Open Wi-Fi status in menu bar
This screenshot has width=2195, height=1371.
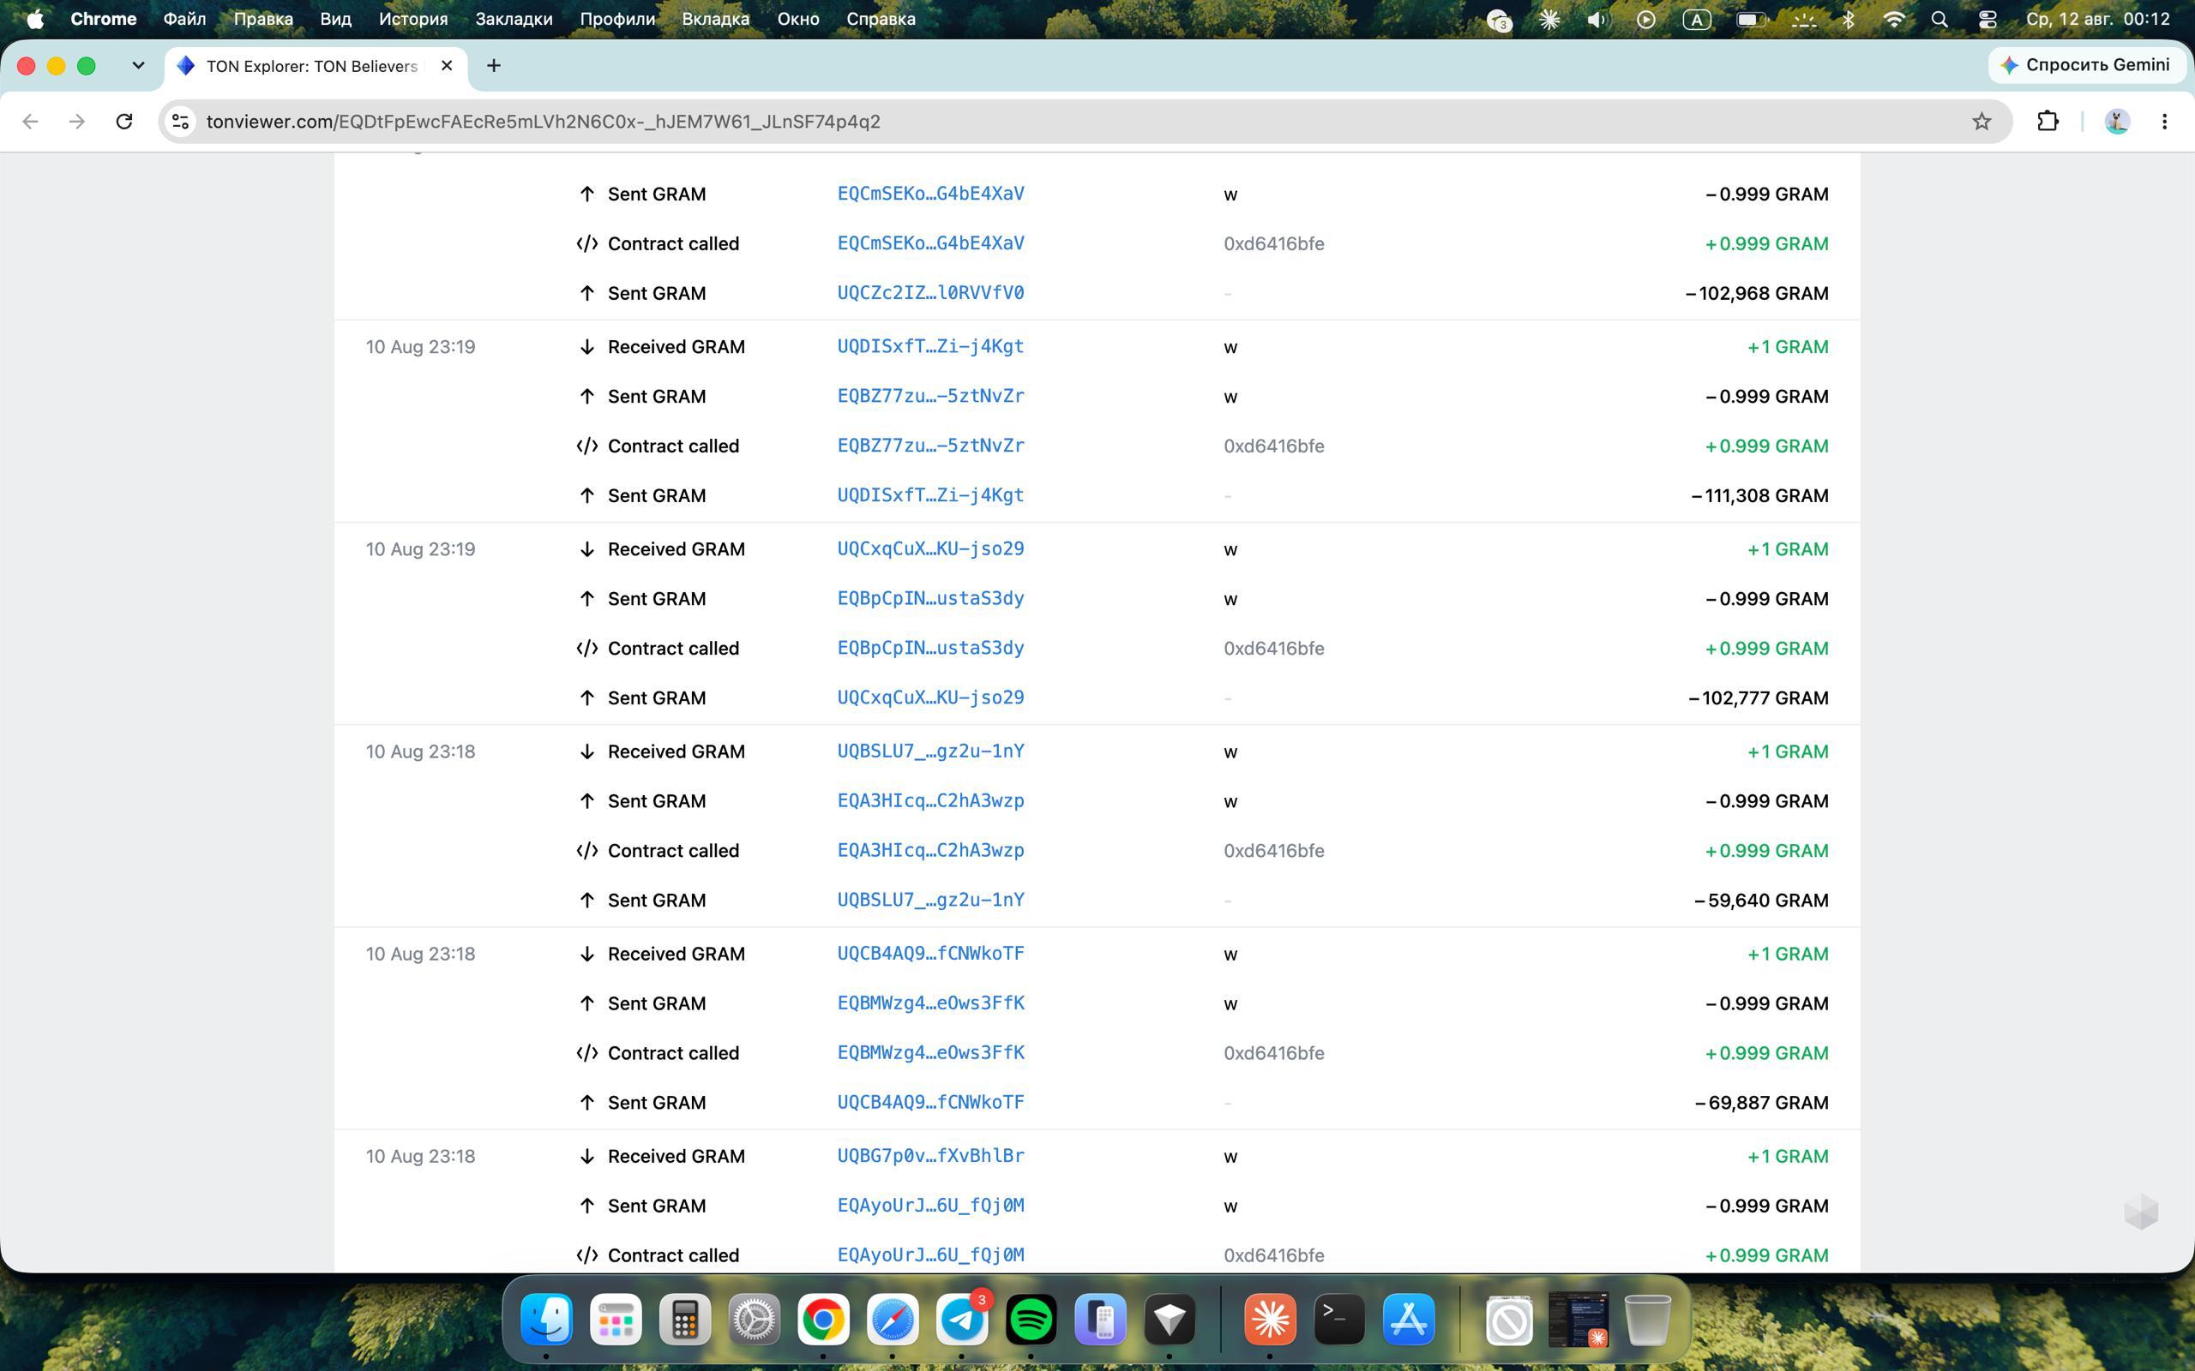[1894, 19]
